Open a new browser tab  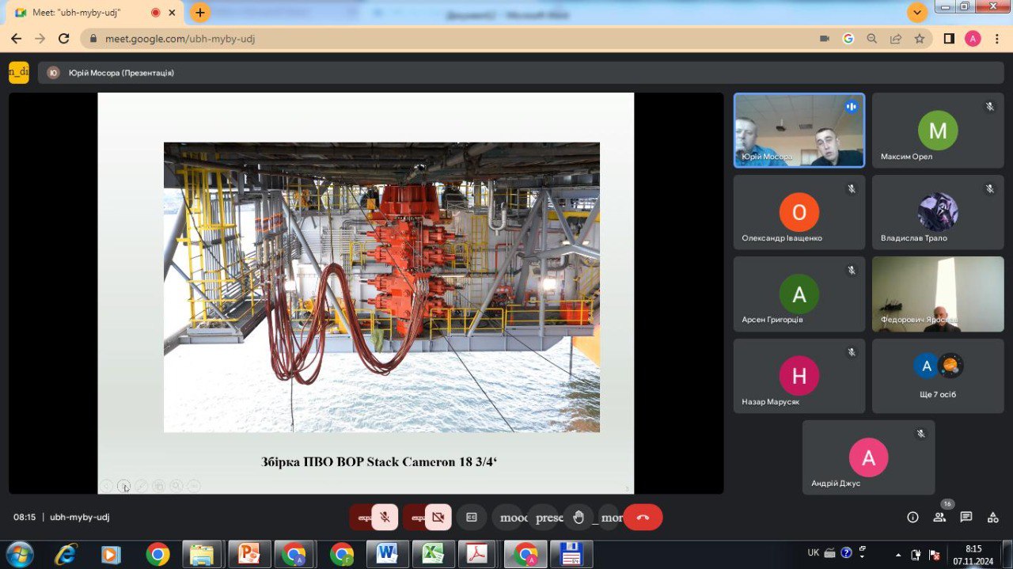[x=200, y=13]
